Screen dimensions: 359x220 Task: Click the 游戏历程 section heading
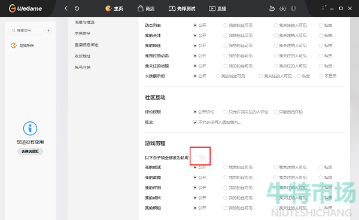click(155, 143)
